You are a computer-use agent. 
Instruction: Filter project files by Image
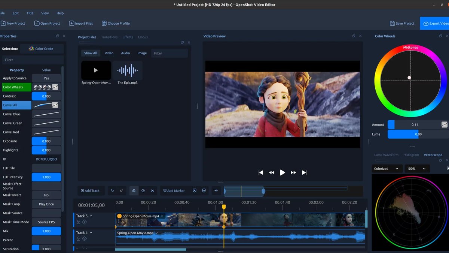[x=142, y=53]
